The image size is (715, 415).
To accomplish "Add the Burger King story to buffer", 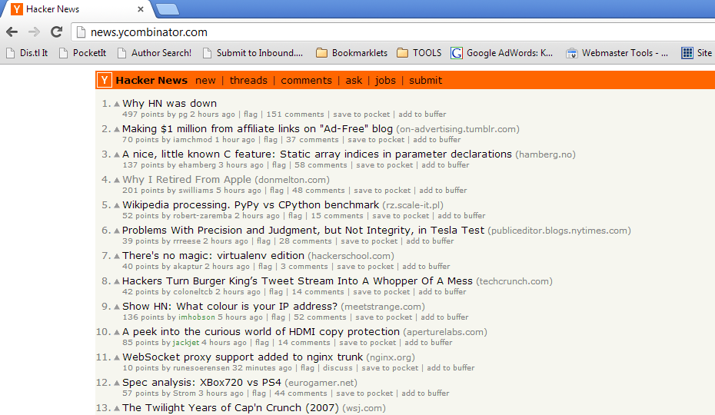I will coord(442,292).
